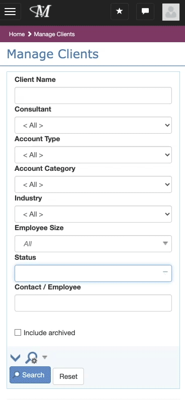This screenshot has width=185, height=405.
Task: Open the Employee Size combo box
Action: pyautogui.click(x=94, y=244)
